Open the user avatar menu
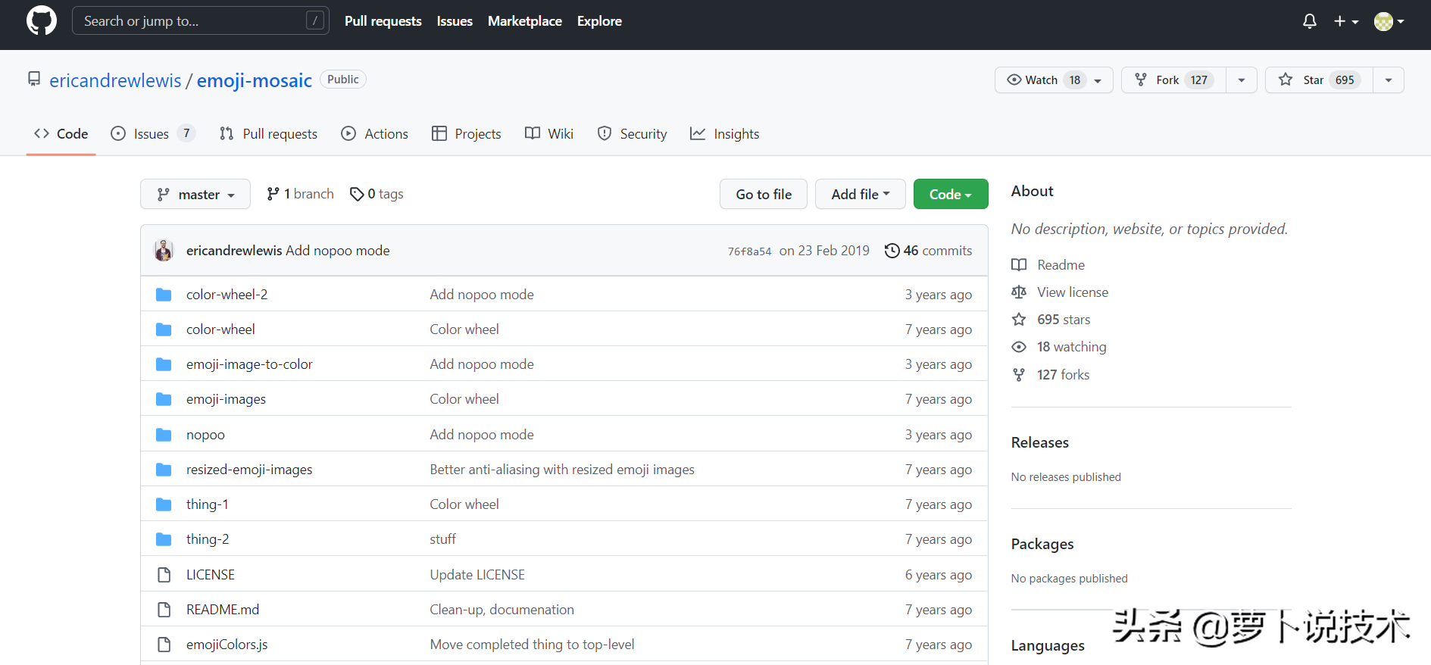 click(1389, 21)
